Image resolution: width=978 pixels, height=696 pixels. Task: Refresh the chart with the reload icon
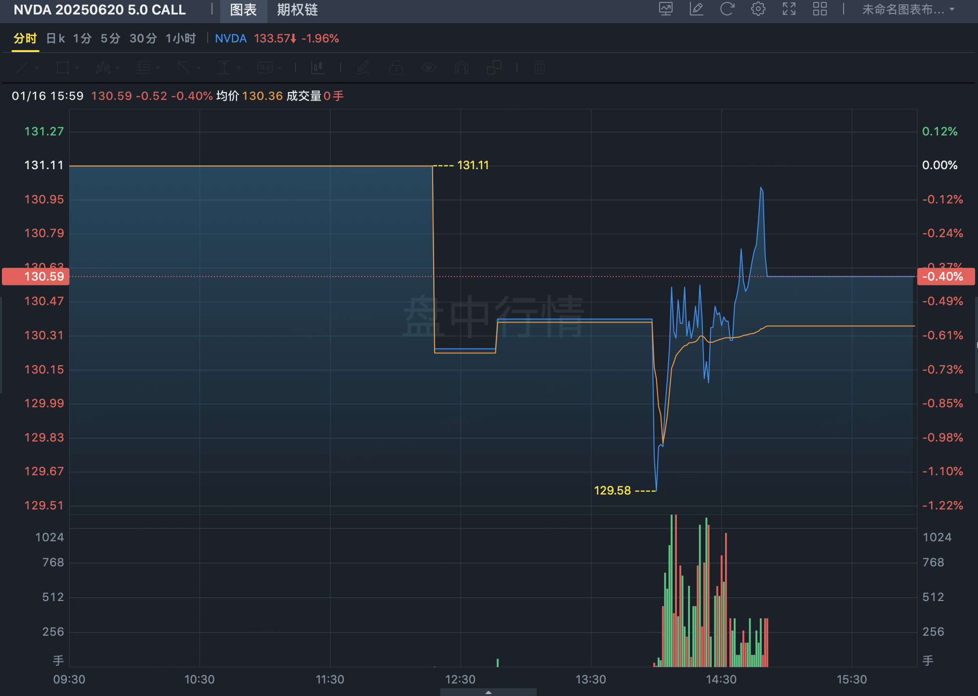(727, 9)
